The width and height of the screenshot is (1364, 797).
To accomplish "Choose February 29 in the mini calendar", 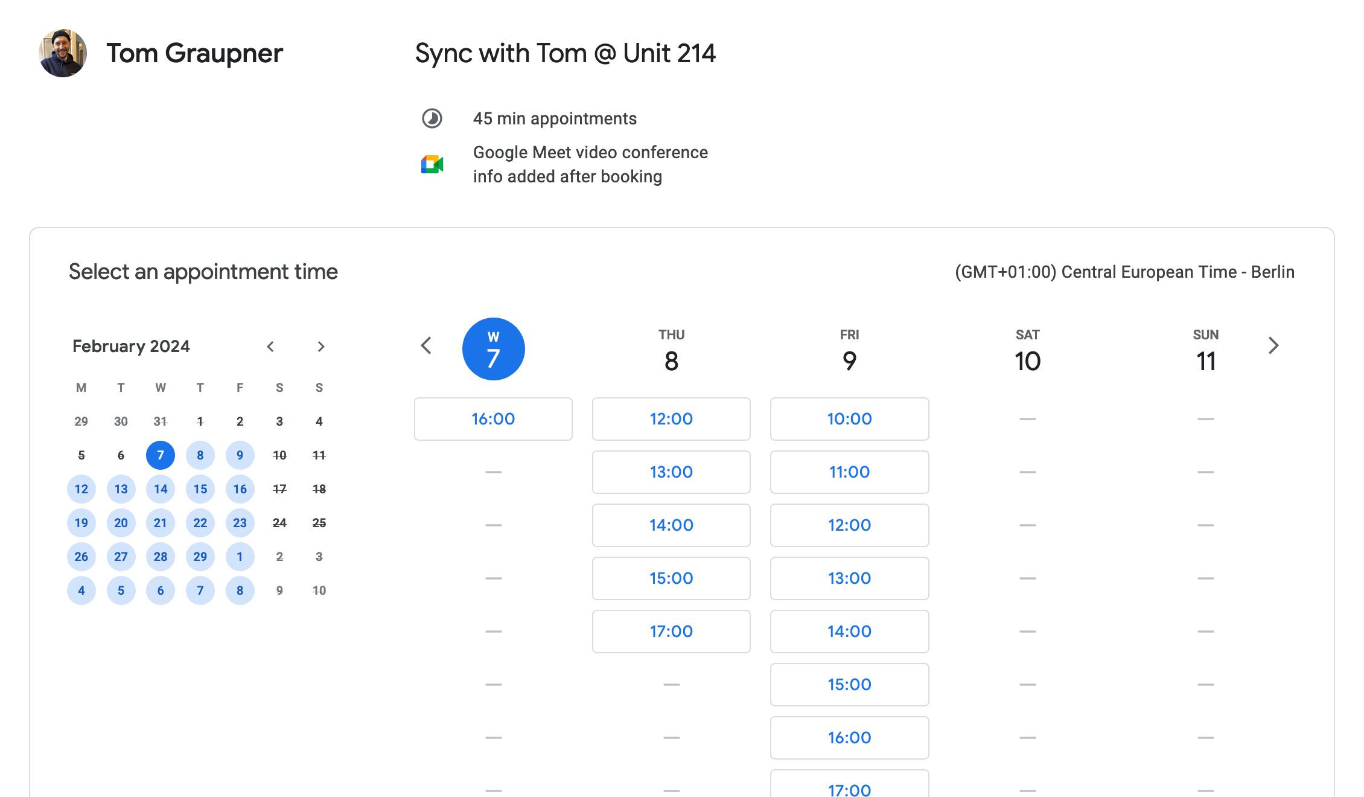I will [x=200, y=557].
